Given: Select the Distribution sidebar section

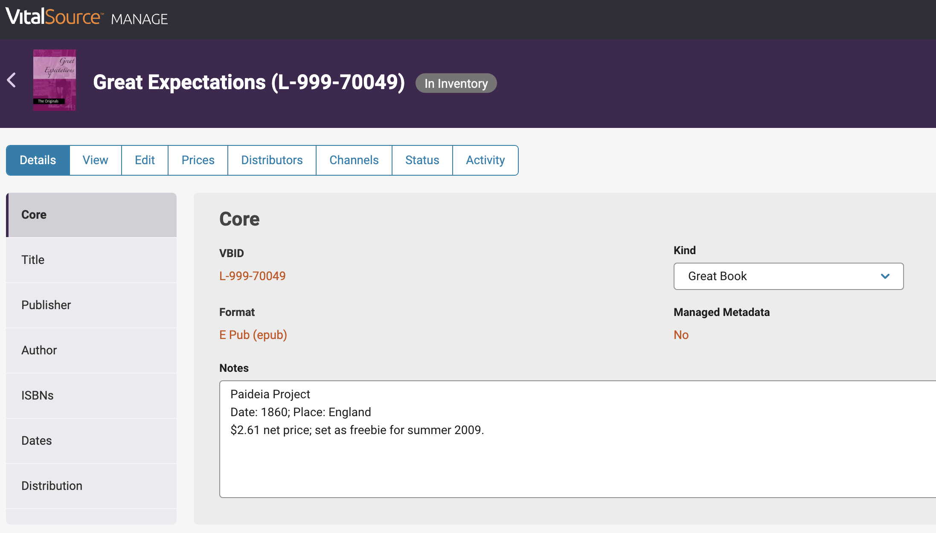Looking at the screenshot, I should point(92,486).
